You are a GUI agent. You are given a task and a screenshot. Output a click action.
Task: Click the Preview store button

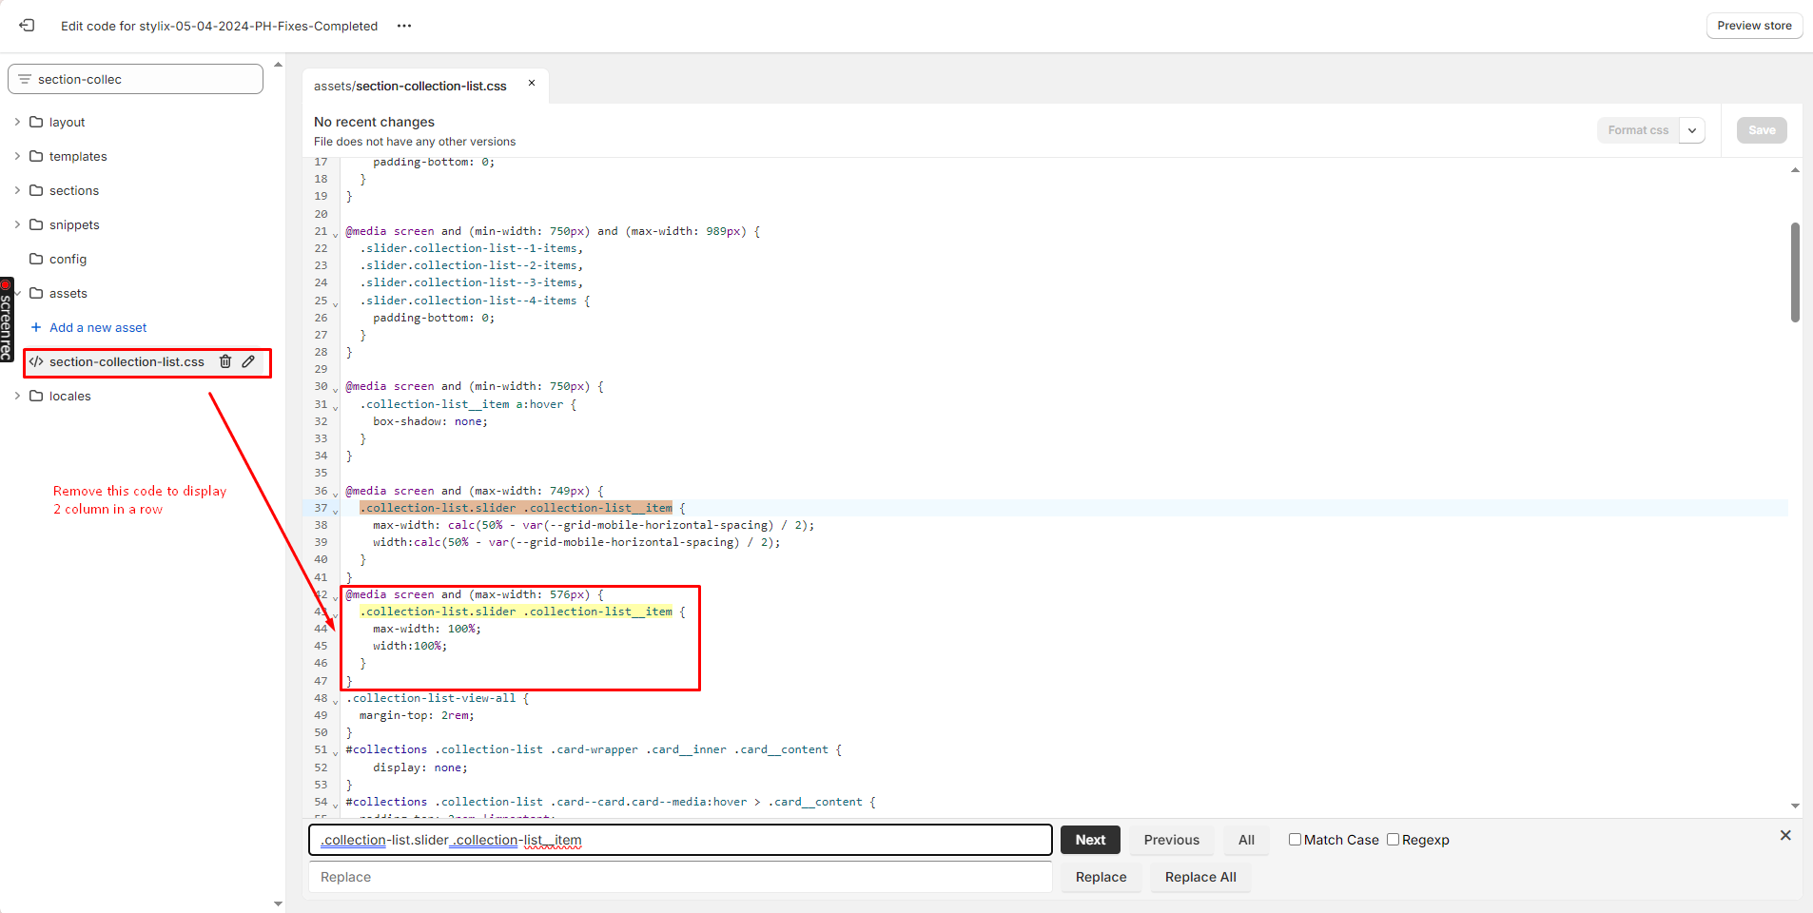pyautogui.click(x=1754, y=26)
